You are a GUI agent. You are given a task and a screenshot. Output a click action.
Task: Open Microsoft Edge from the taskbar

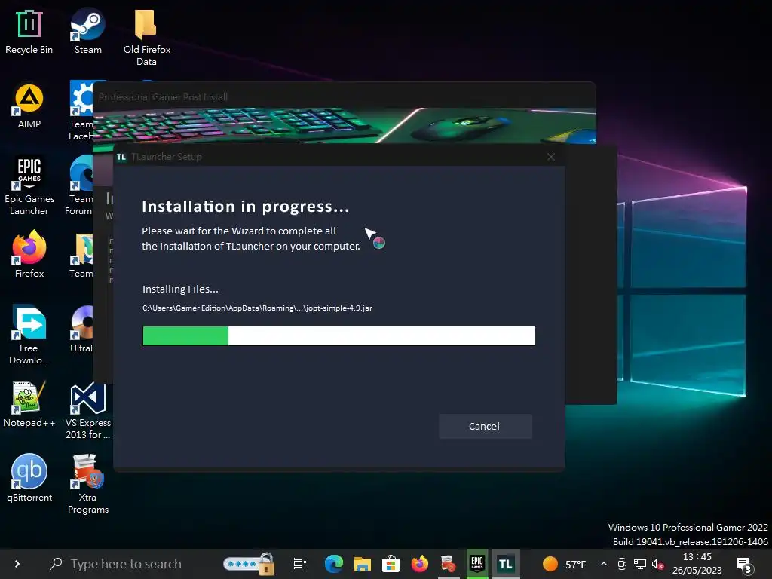[x=333, y=564]
